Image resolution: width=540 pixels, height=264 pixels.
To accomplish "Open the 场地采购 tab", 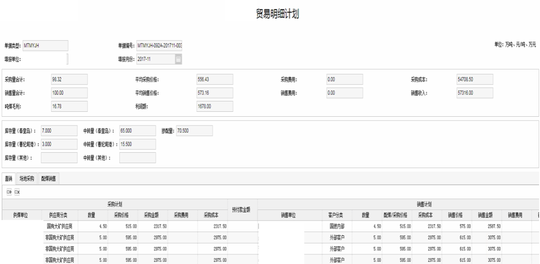I will (27, 179).
